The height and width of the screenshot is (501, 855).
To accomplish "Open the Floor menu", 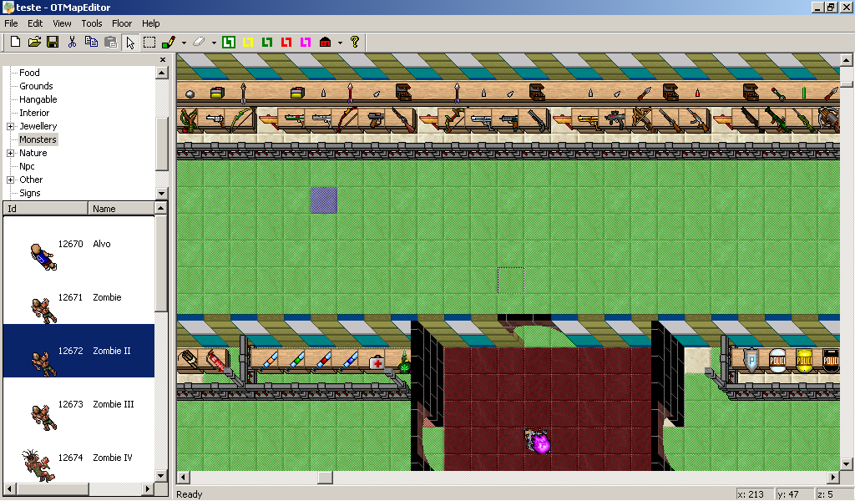I will [122, 23].
